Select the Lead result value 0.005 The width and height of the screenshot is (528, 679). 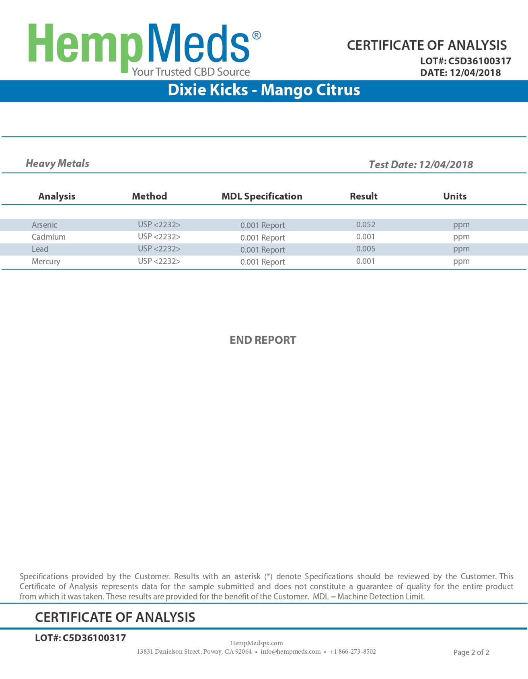[366, 249]
